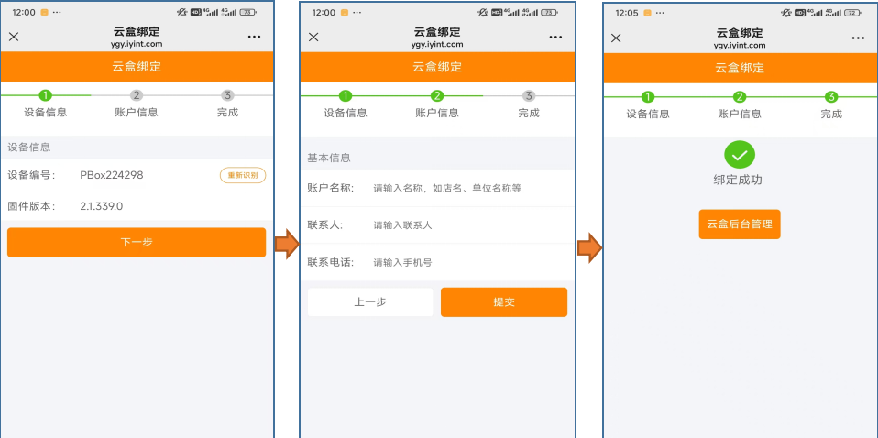Tap the 完成 step label on device info screen
The height and width of the screenshot is (438, 878).
pyautogui.click(x=227, y=113)
